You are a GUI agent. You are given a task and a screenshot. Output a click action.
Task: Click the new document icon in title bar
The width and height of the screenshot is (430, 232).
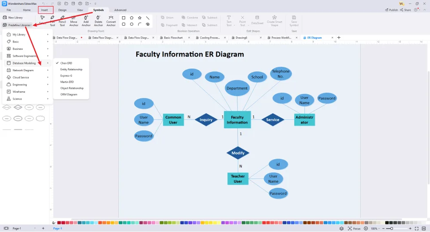[59, 3]
